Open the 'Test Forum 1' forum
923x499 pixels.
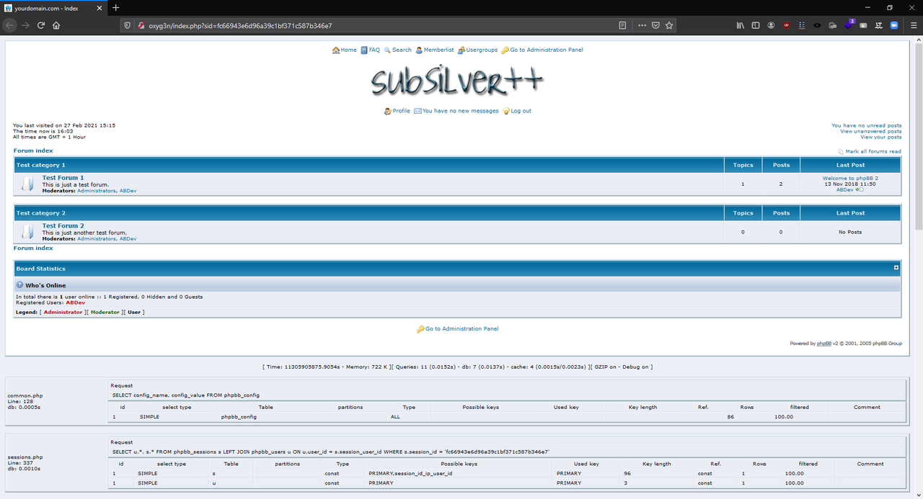pyautogui.click(x=63, y=178)
